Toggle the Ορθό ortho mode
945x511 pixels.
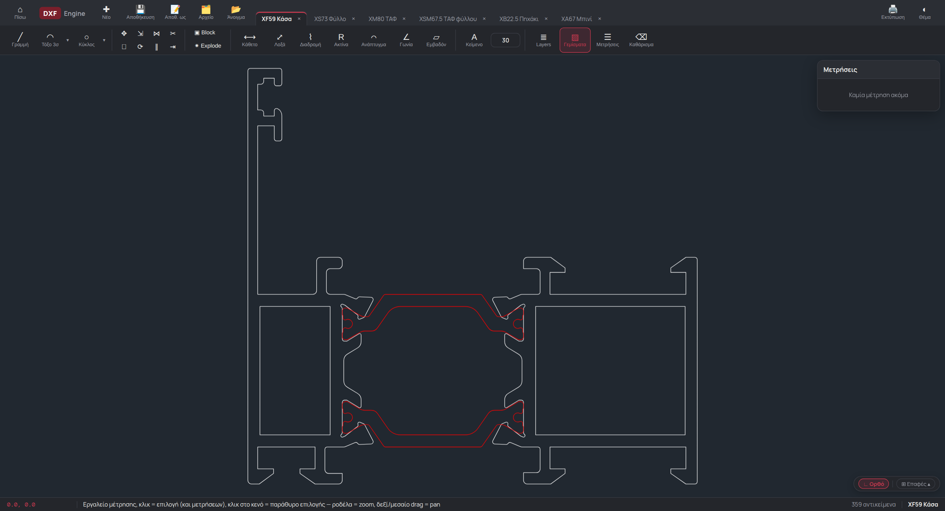click(x=873, y=484)
